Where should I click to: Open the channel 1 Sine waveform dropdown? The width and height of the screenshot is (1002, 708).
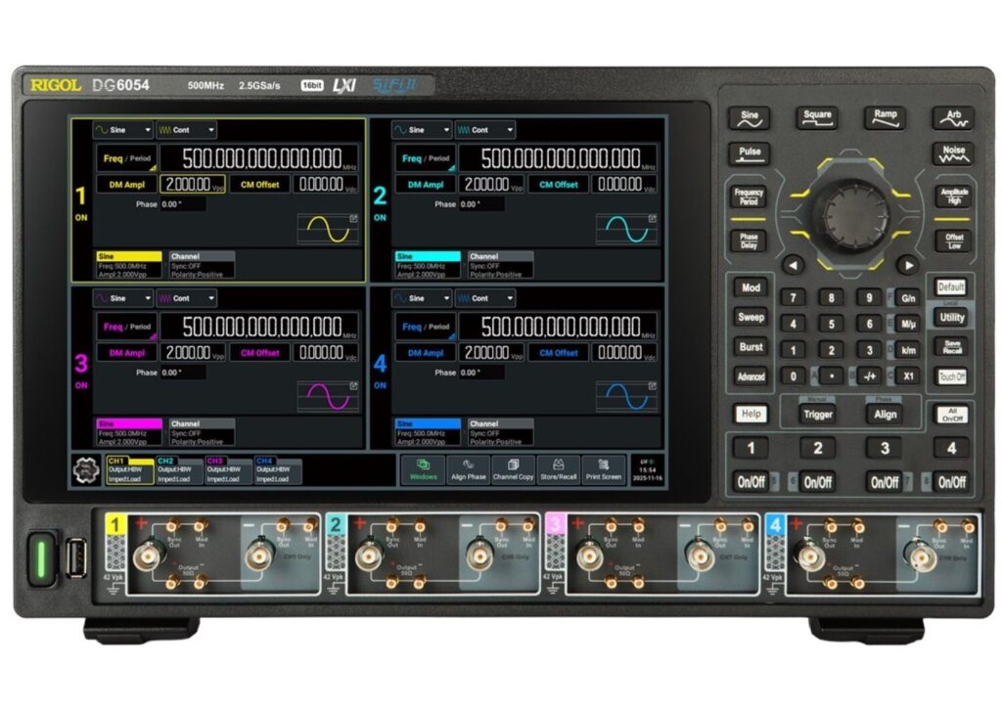tap(122, 130)
